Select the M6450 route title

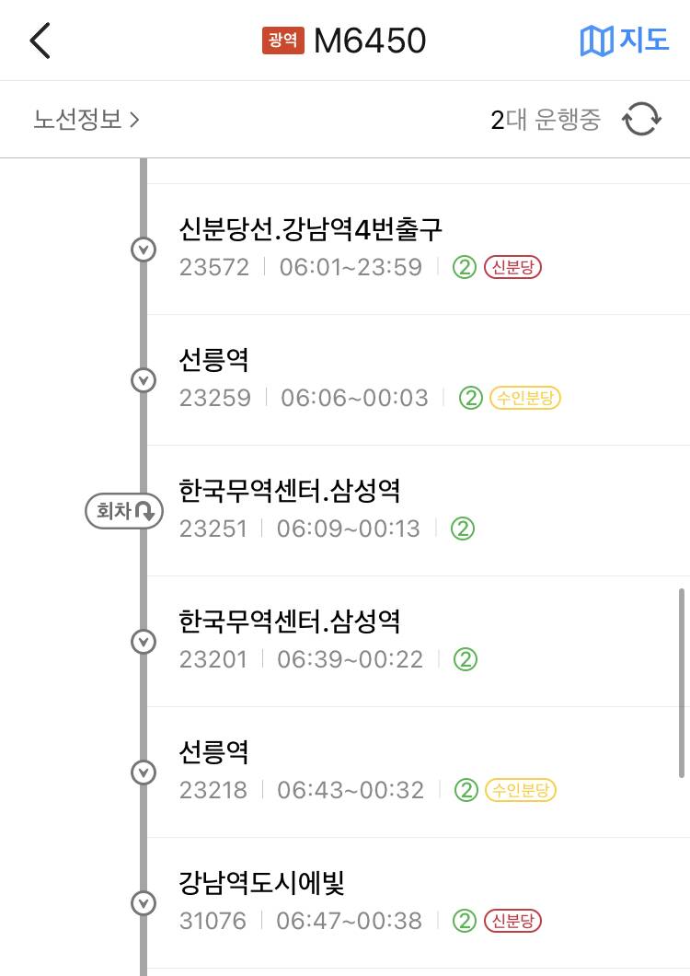click(368, 41)
